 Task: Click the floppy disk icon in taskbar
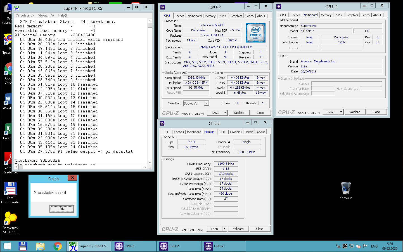(x=23, y=246)
